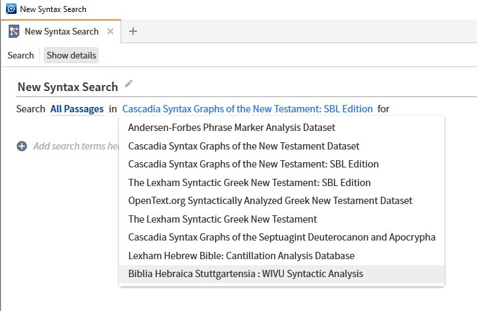Choose Cascadia Syntax Graphs of the Septuagint Deuterocanon
The height and width of the screenshot is (311, 477).
pos(281,237)
